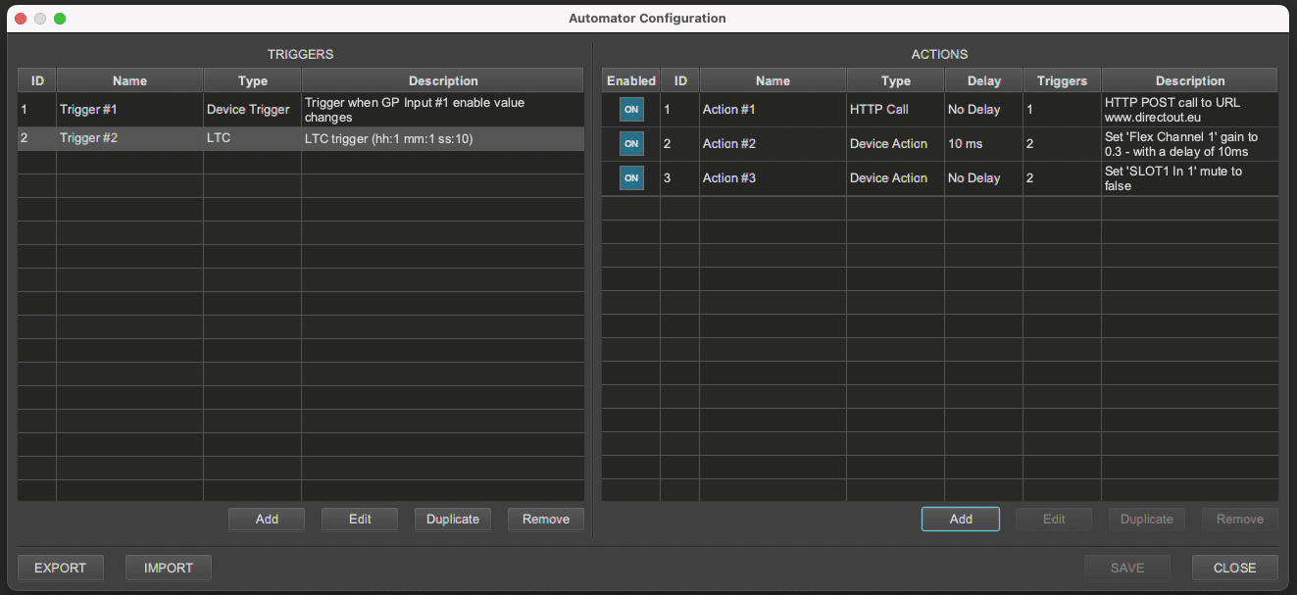Screen dimensions: 1297x595
Task: Sort triggers by the Type column header
Action: (253, 81)
